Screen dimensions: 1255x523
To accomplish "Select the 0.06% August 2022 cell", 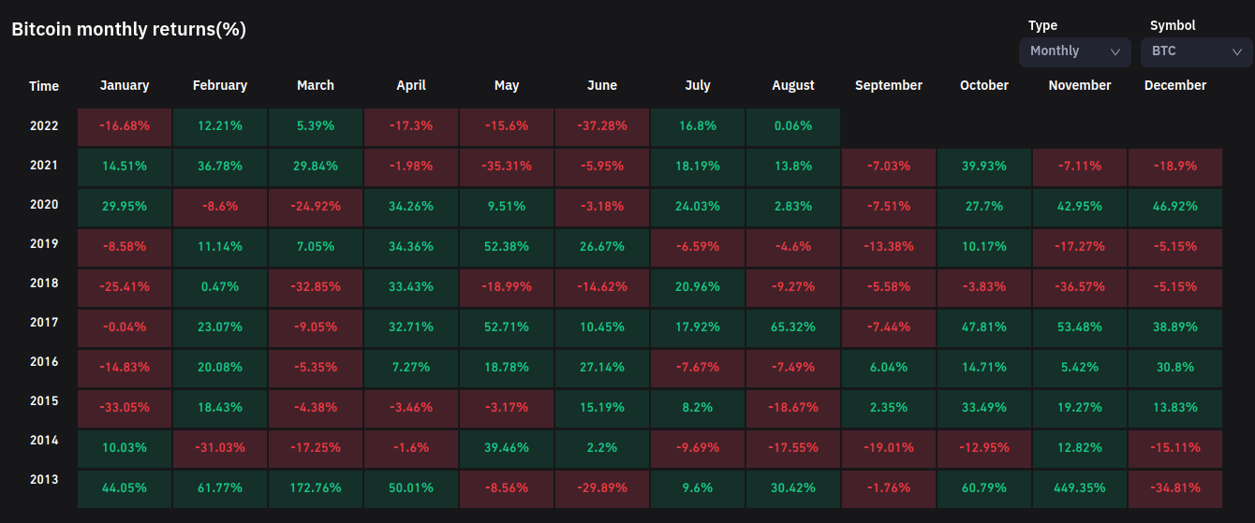I will point(793,126).
